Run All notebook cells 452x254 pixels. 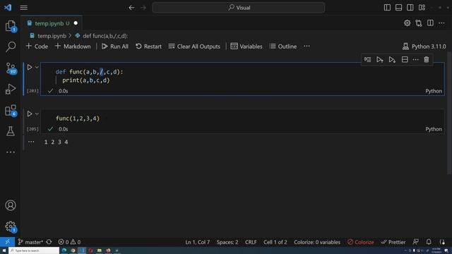(115, 47)
